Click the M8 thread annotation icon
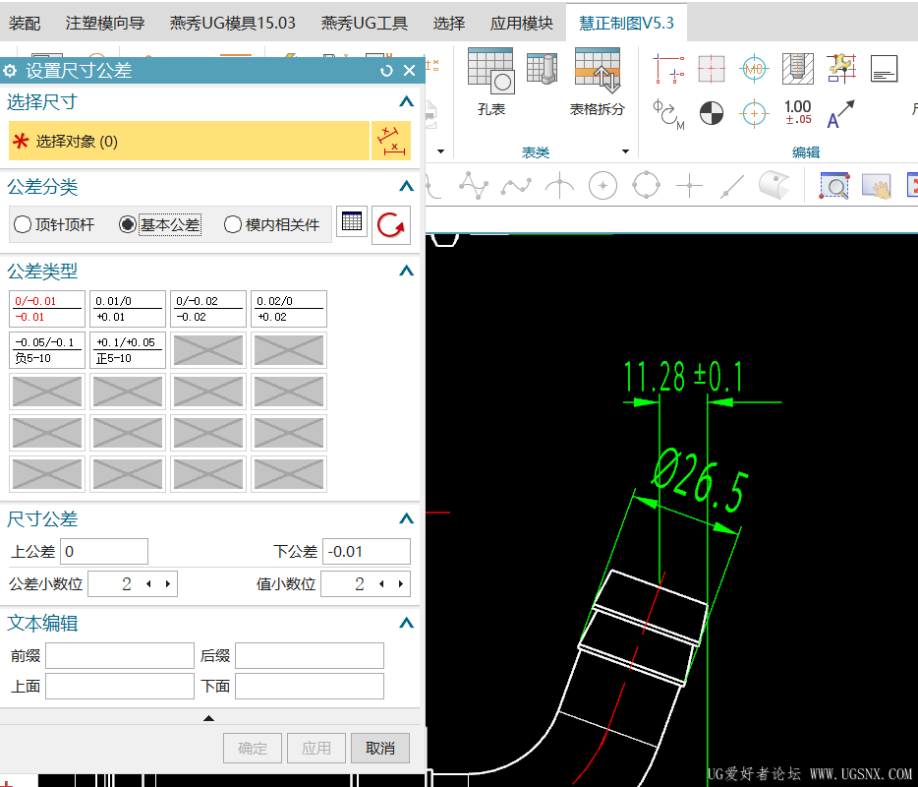 754,68
